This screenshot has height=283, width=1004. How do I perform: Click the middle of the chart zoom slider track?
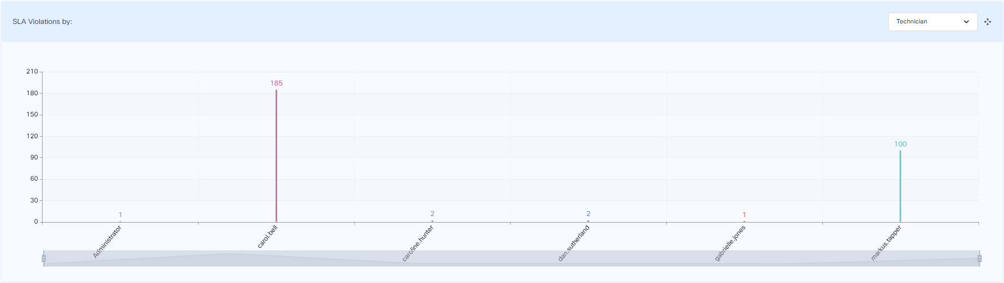coord(511,259)
